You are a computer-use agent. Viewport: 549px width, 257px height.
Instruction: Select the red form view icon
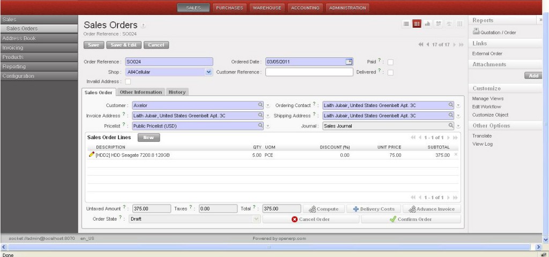417,24
